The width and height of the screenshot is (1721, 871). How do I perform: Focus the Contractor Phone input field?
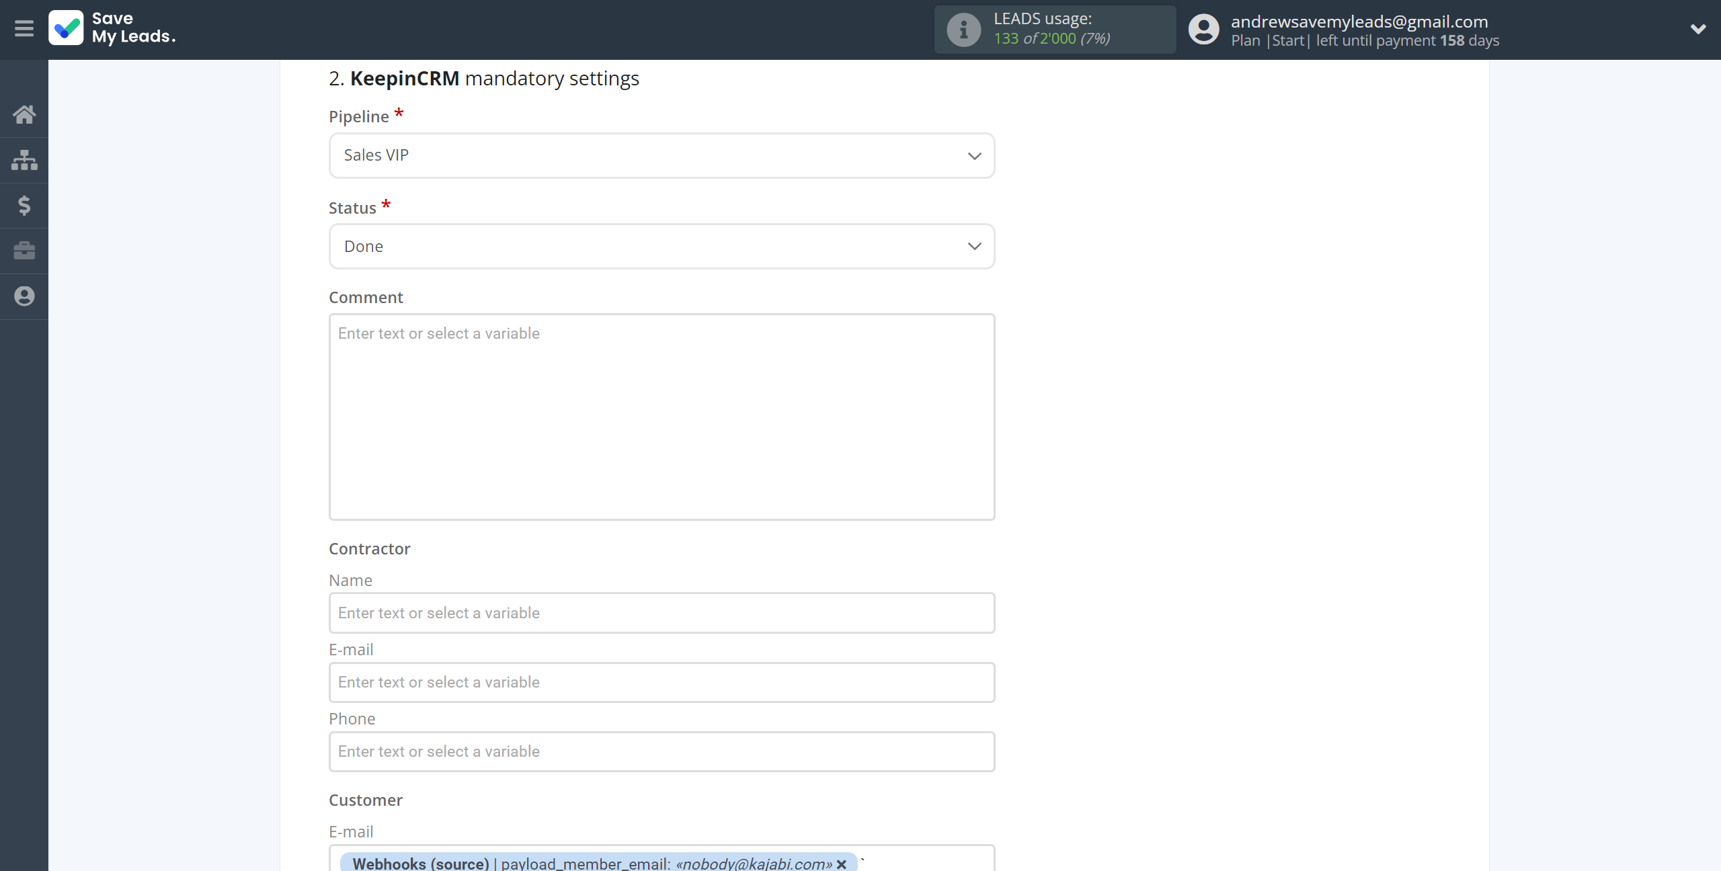point(662,751)
